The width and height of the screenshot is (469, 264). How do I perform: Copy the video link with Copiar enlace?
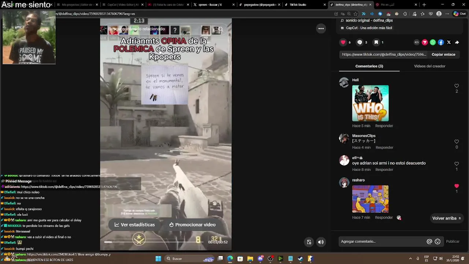click(x=443, y=54)
